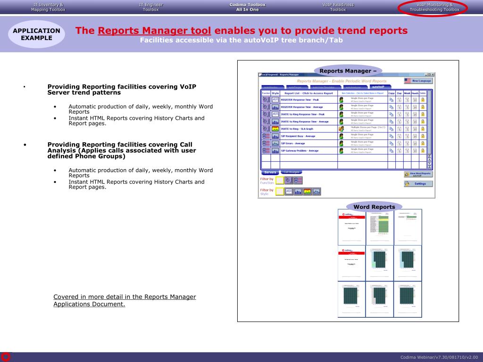
Task: Open INVITE to Ring Response Time - Average
Action: tap(305, 122)
